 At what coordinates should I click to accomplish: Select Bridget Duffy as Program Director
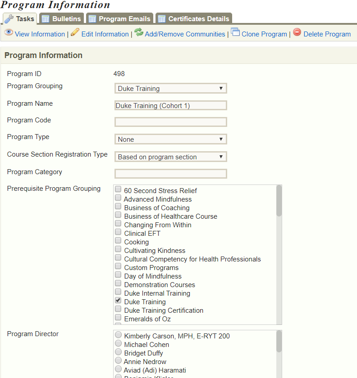pyautogui.click(x=119, y=352)
